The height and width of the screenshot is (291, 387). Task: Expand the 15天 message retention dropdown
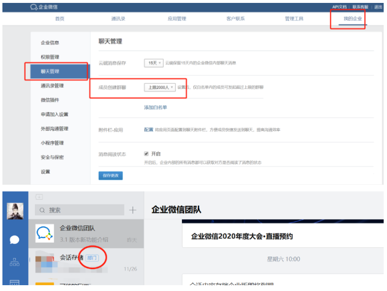point(154,63)
